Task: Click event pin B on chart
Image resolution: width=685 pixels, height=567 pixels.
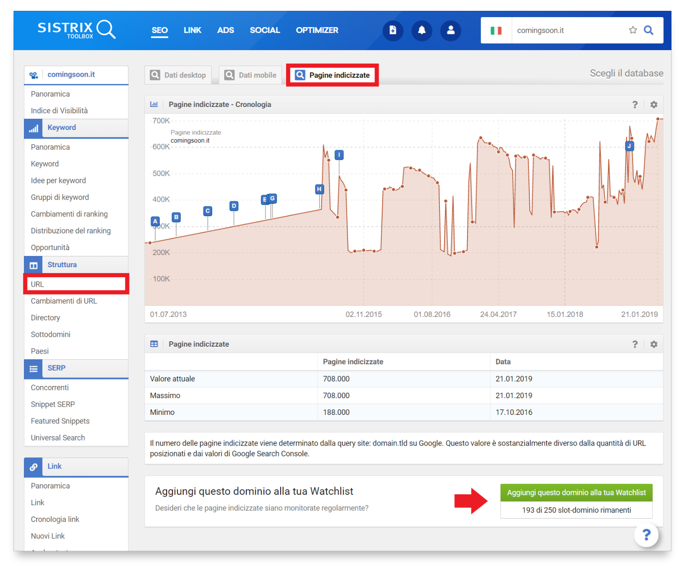Action: (176, 217)
